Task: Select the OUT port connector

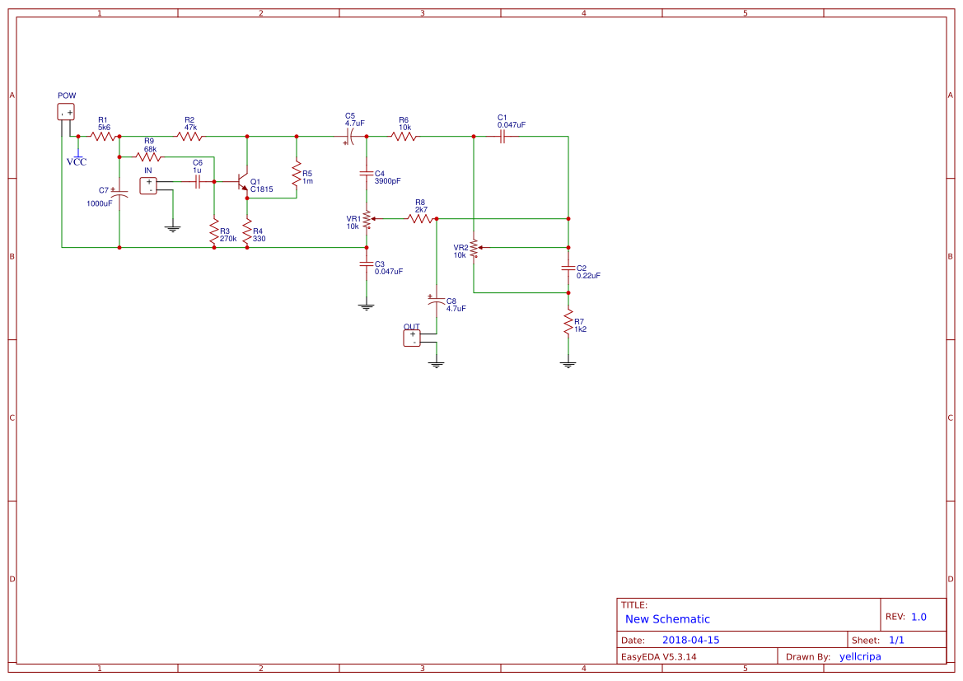Action: click(412, 337)
